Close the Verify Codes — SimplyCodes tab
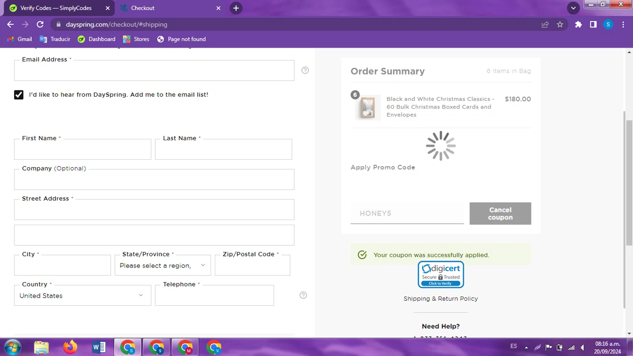This screenshot has width=633, height=356. (x=108, y=8)
